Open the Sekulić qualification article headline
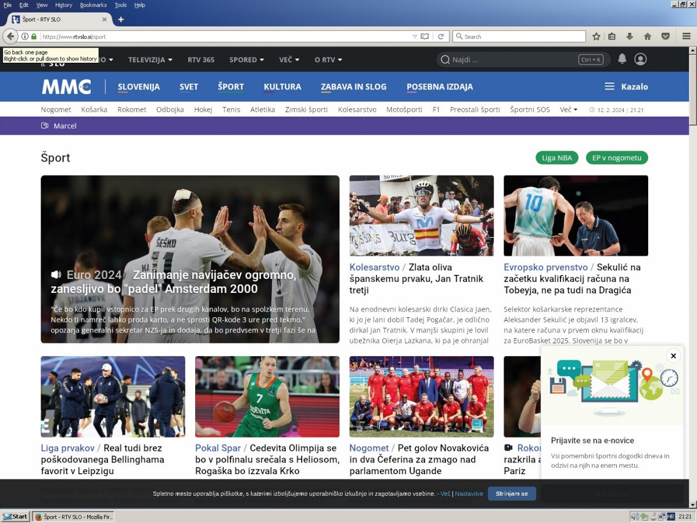Screen dimensions: 697x523 (572, 278)
